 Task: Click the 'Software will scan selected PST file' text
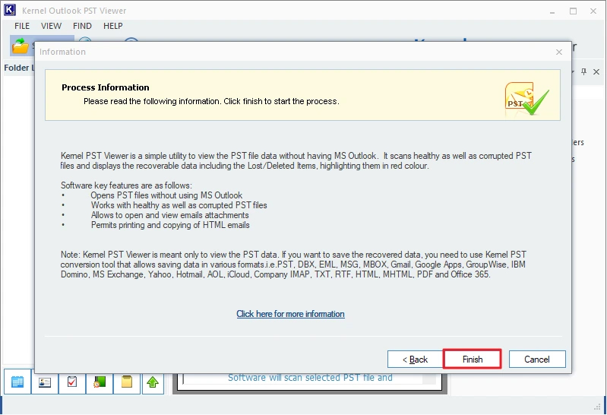pyautogui.click(x=310, y=378)
